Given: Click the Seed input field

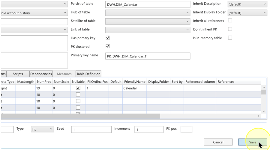Looking at the screenshot, I should [91, 129].
